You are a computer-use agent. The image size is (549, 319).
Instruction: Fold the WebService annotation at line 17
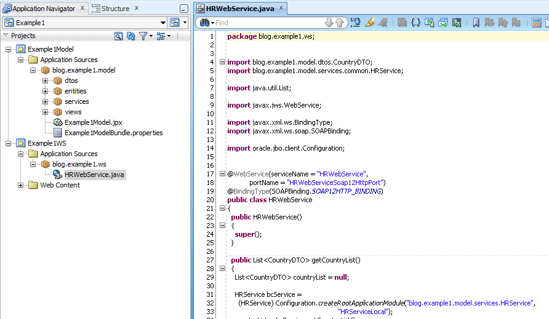222,173
